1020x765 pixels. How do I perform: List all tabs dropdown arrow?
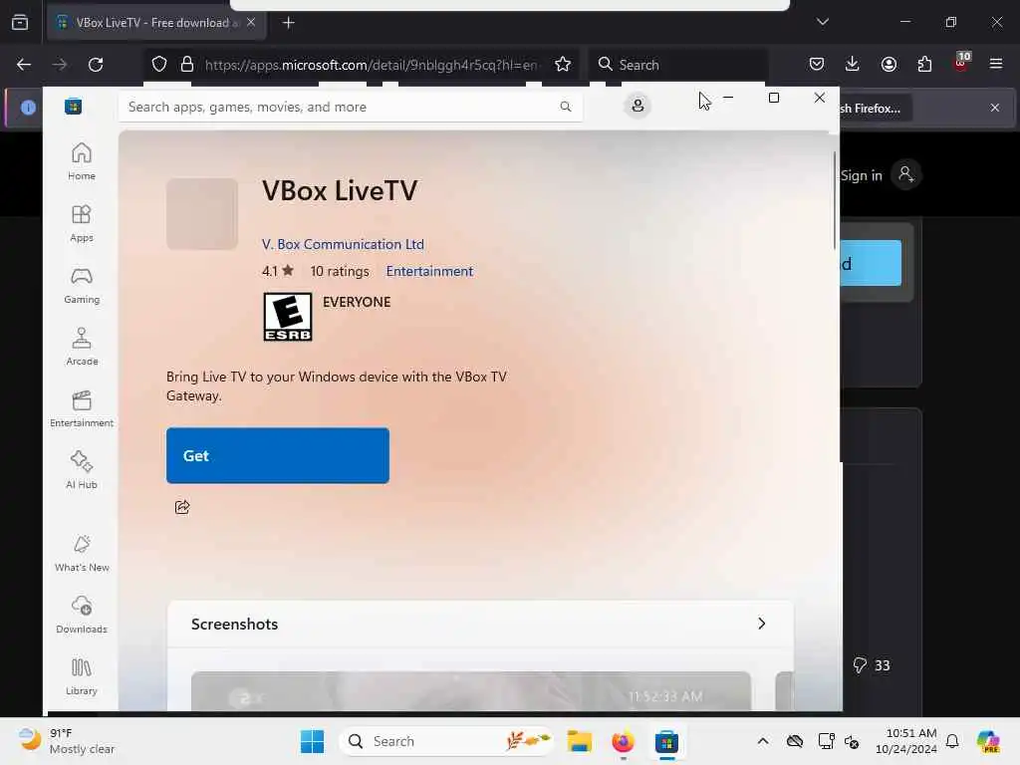(822, 22)
